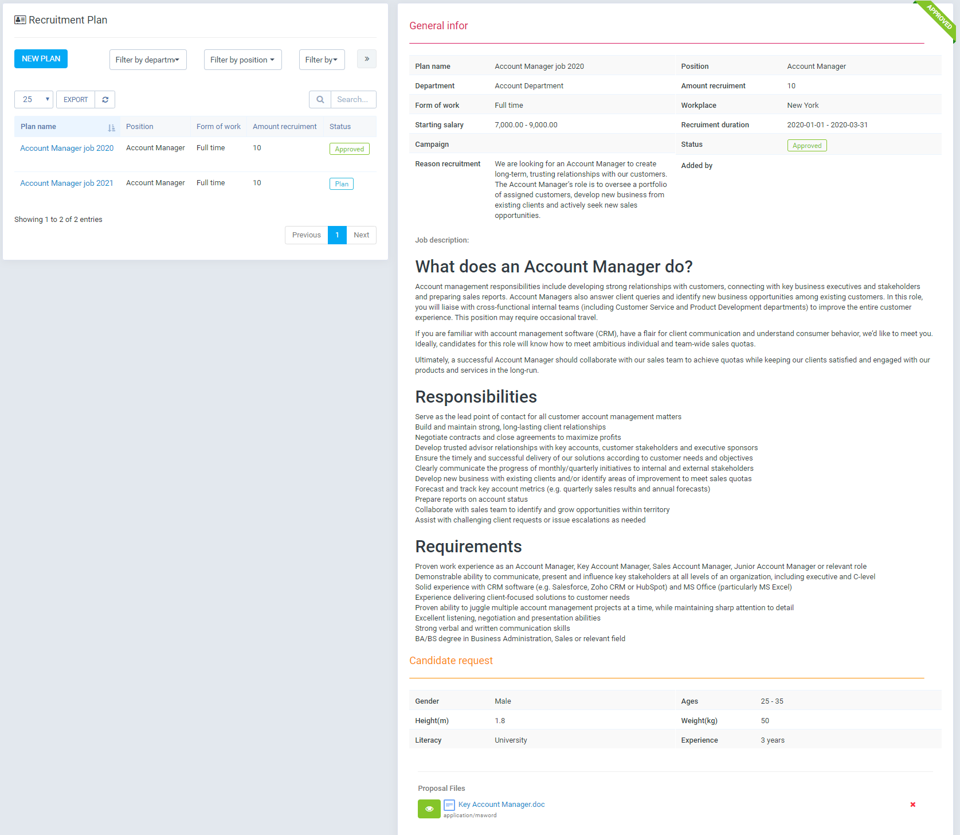Open the Key Account Manager.doc link

point(501,805)
